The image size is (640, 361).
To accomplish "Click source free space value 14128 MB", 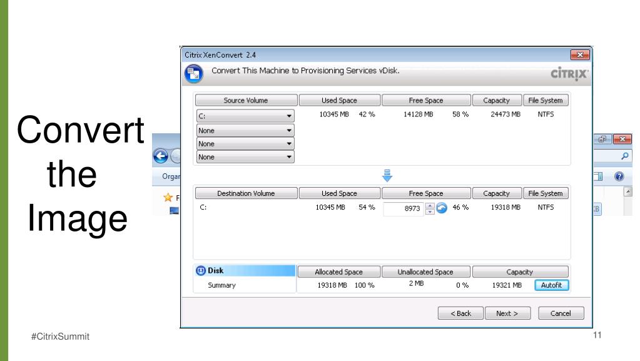I will [418, 114].
